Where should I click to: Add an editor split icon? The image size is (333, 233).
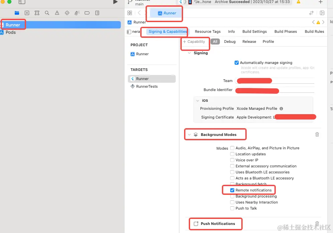point(322,13)
